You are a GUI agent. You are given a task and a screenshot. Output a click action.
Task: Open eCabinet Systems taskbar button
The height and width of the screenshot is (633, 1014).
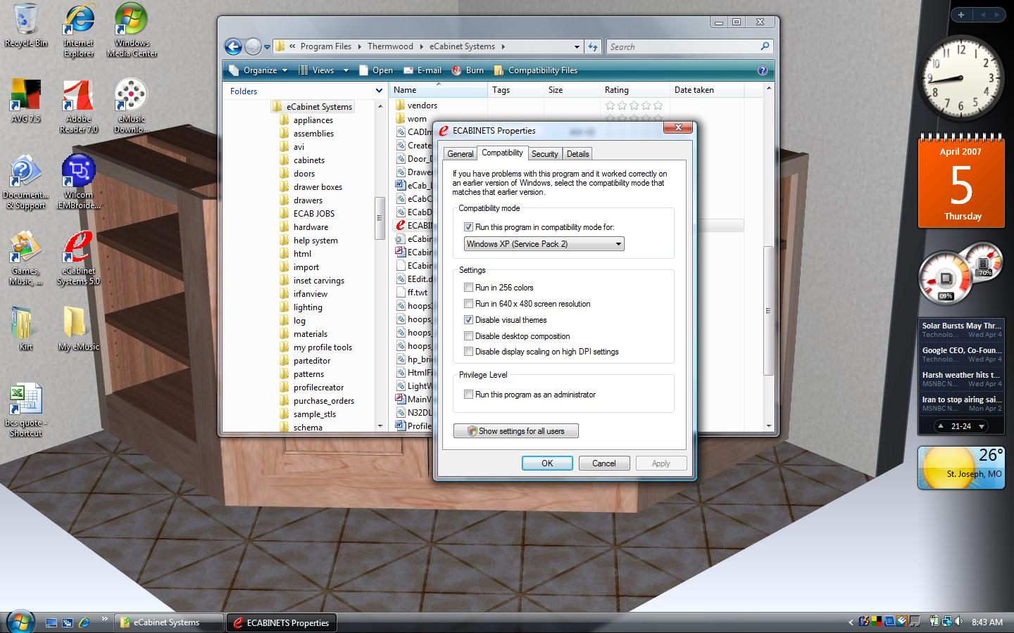pos(168,622)
